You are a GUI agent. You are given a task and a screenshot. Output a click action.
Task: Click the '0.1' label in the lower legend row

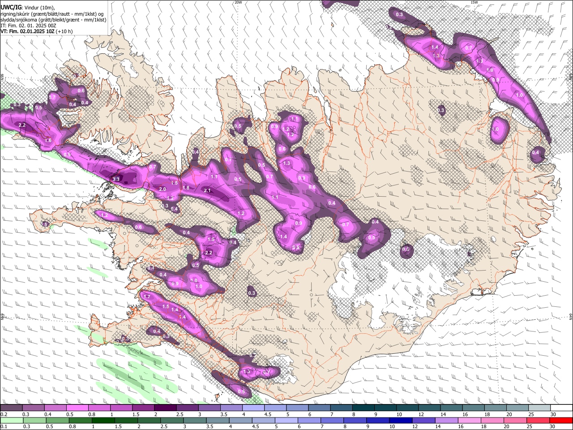pyautogui.click(x=4, y=427)
